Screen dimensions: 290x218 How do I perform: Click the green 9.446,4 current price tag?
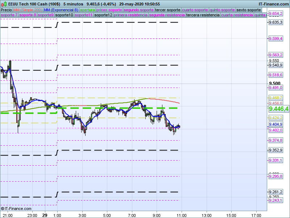pos(278,109)
